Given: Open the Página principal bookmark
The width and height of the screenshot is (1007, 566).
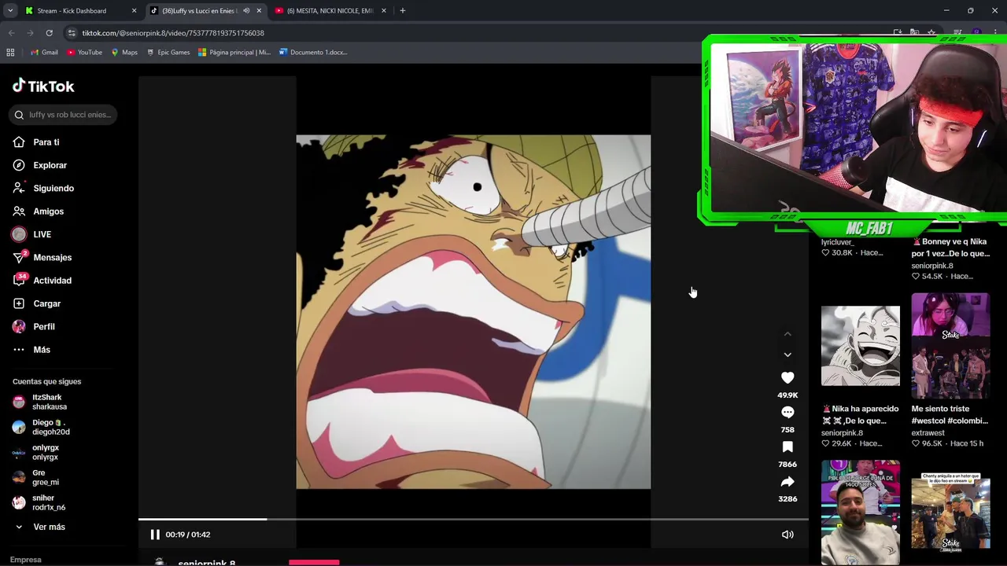Looking at the screenshot, I should (x=234, y=52).
